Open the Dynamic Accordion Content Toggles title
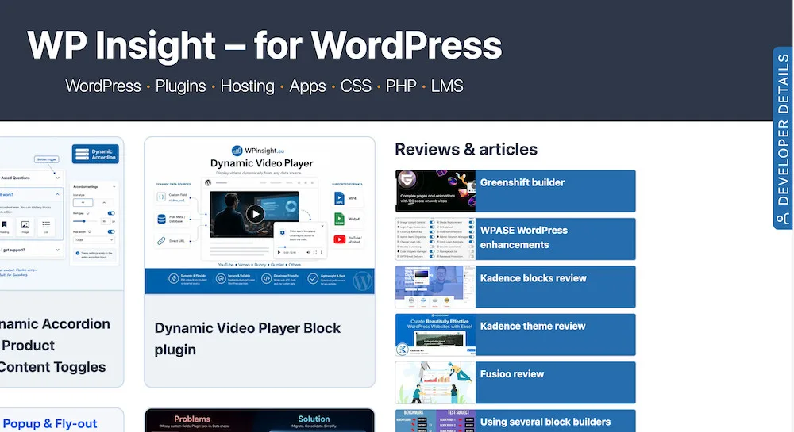794x432 pixels. point(55,345)
